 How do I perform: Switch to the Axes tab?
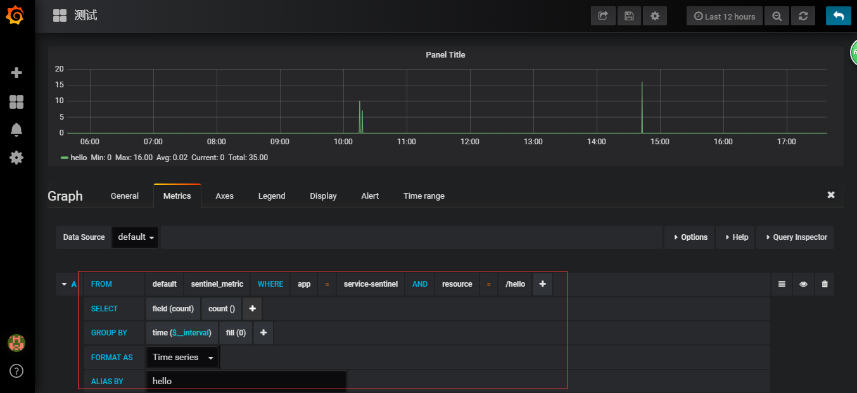pos(224,196)
